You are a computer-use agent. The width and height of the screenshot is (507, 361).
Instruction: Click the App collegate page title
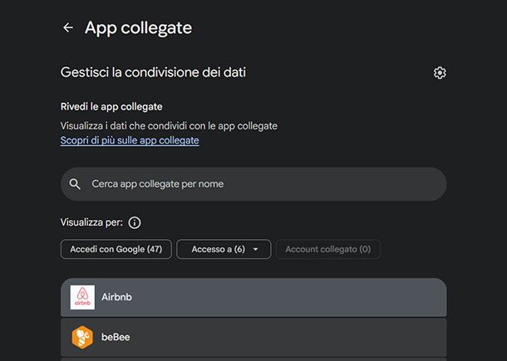pyautogui.click(x=139, y=27)
